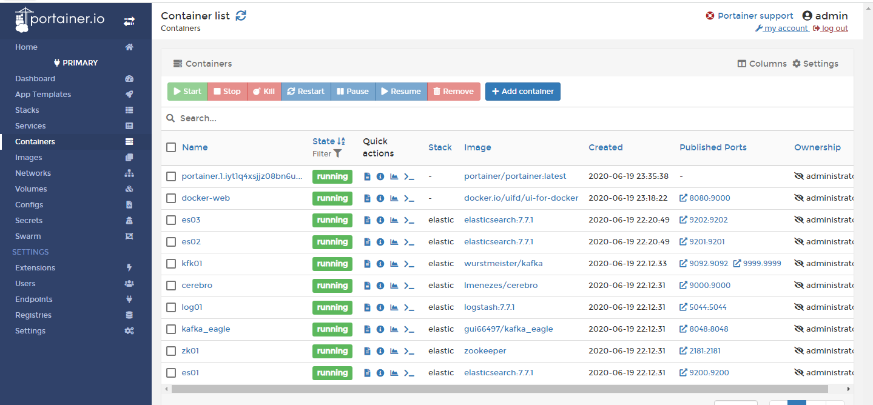873x405 pixels.
Task: Check the kafka_eagle row checkbox
Action: 171,329
